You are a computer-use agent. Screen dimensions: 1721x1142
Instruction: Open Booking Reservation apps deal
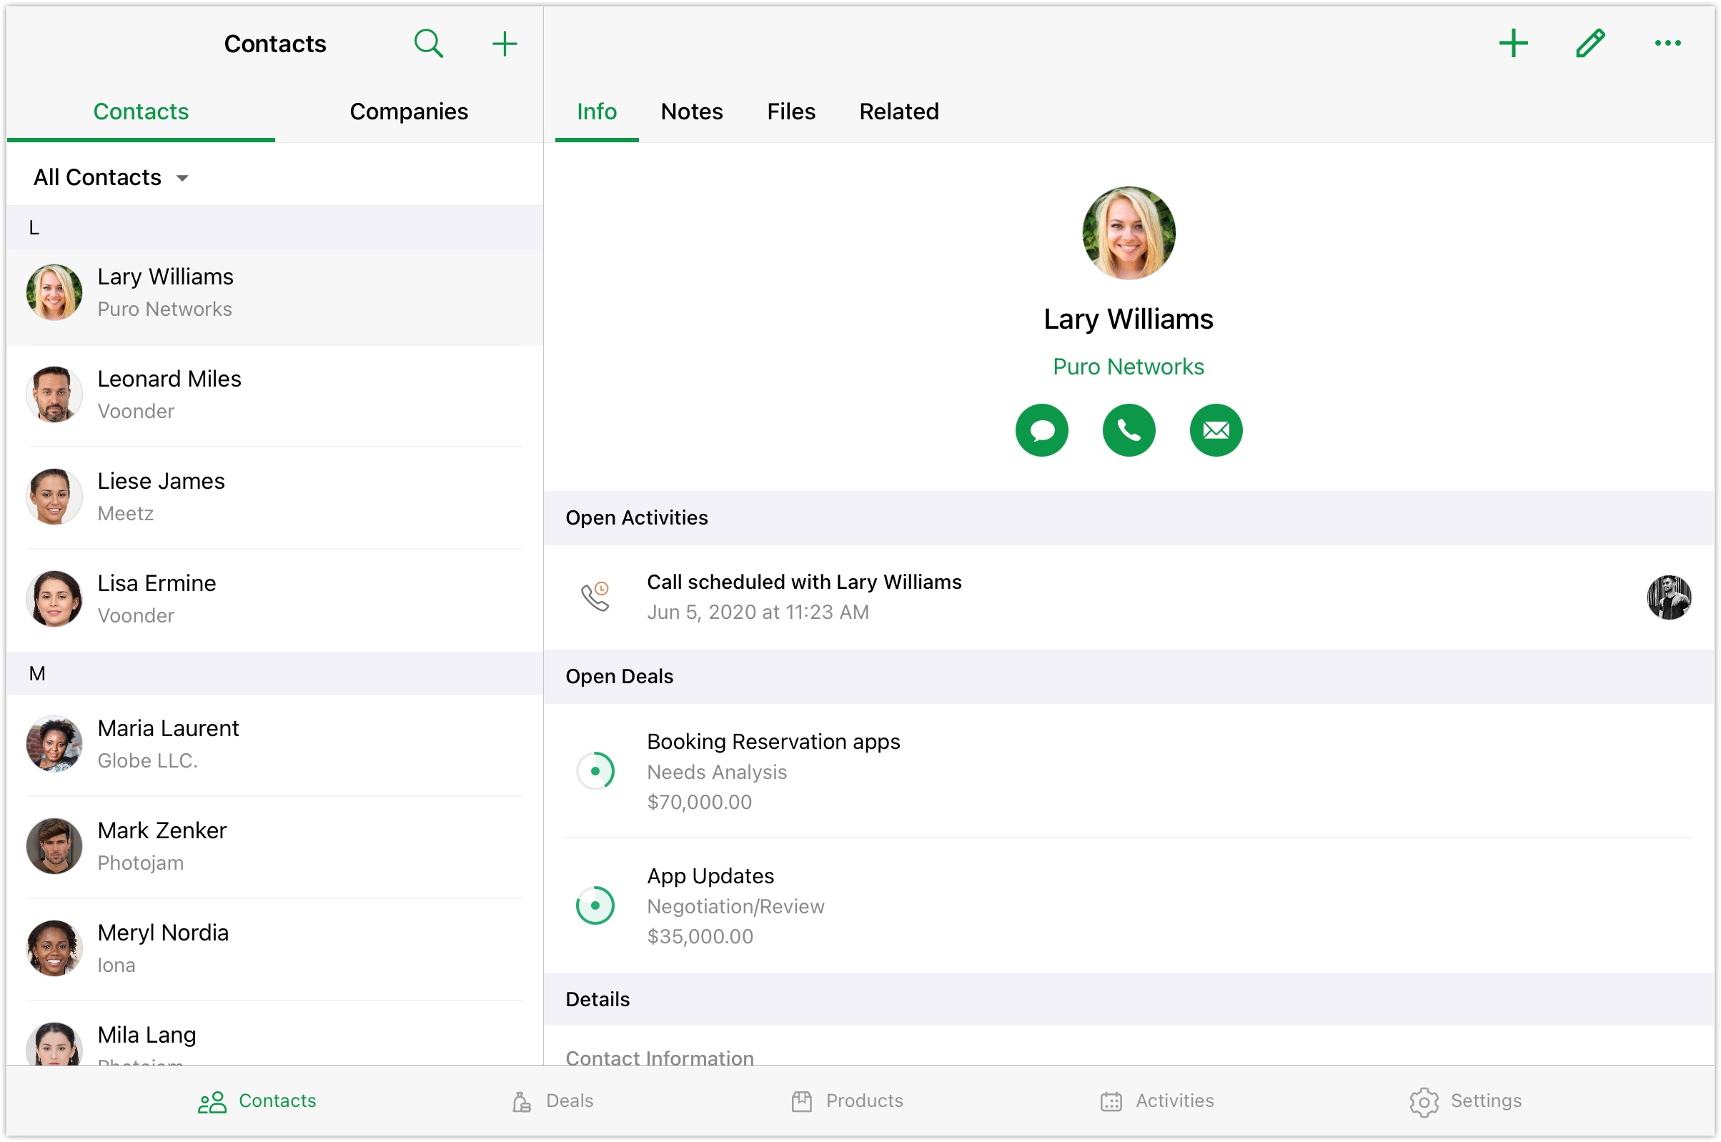[x=773, y=741]
